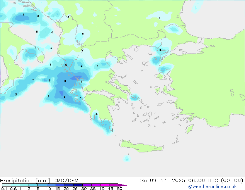Click the legend swatch for 0.1–0.5 mm
245x190 pixels.
pyautogui.click(x=7, y=185)
